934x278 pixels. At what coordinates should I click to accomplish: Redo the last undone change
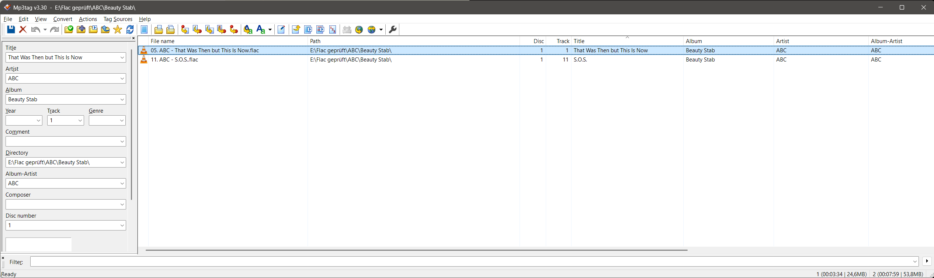pyautogui.click(x=55, y=29)
